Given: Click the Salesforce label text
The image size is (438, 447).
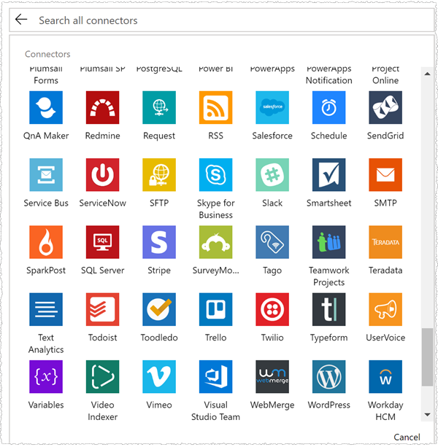Looking at the screenshot, I should [x=272, y=136].
